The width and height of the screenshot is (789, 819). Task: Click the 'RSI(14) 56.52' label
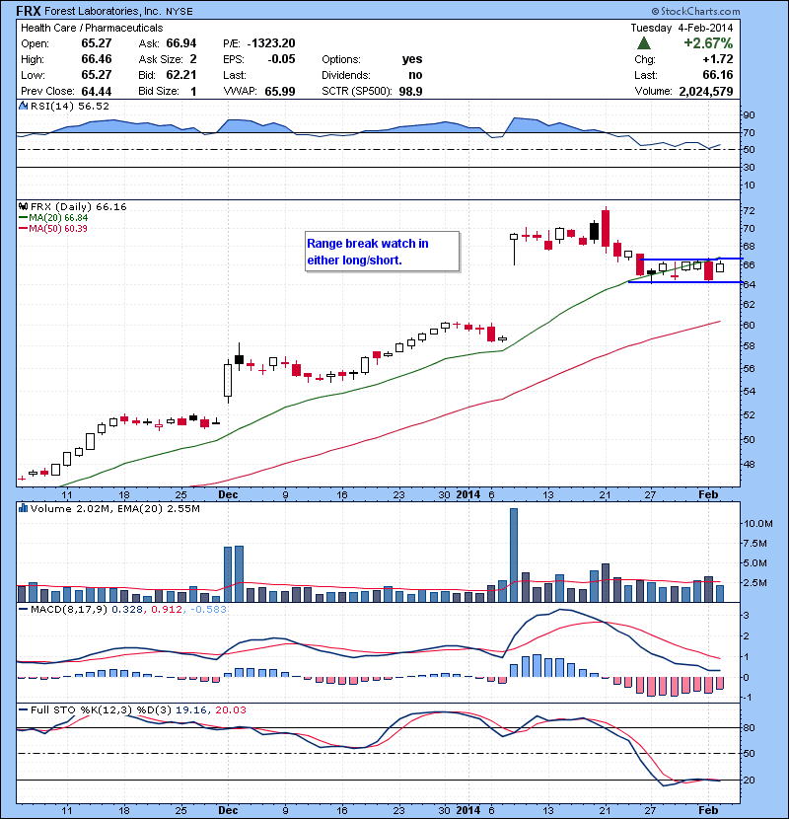tap(70, 106)
